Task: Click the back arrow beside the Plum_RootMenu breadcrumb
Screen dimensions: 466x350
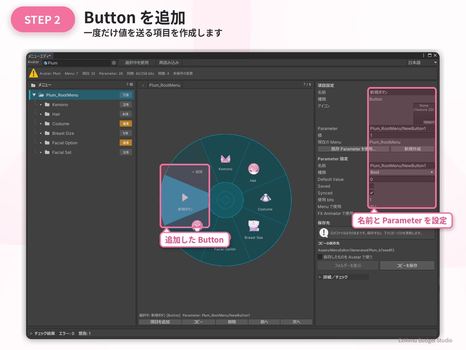Action: point(143,85)
